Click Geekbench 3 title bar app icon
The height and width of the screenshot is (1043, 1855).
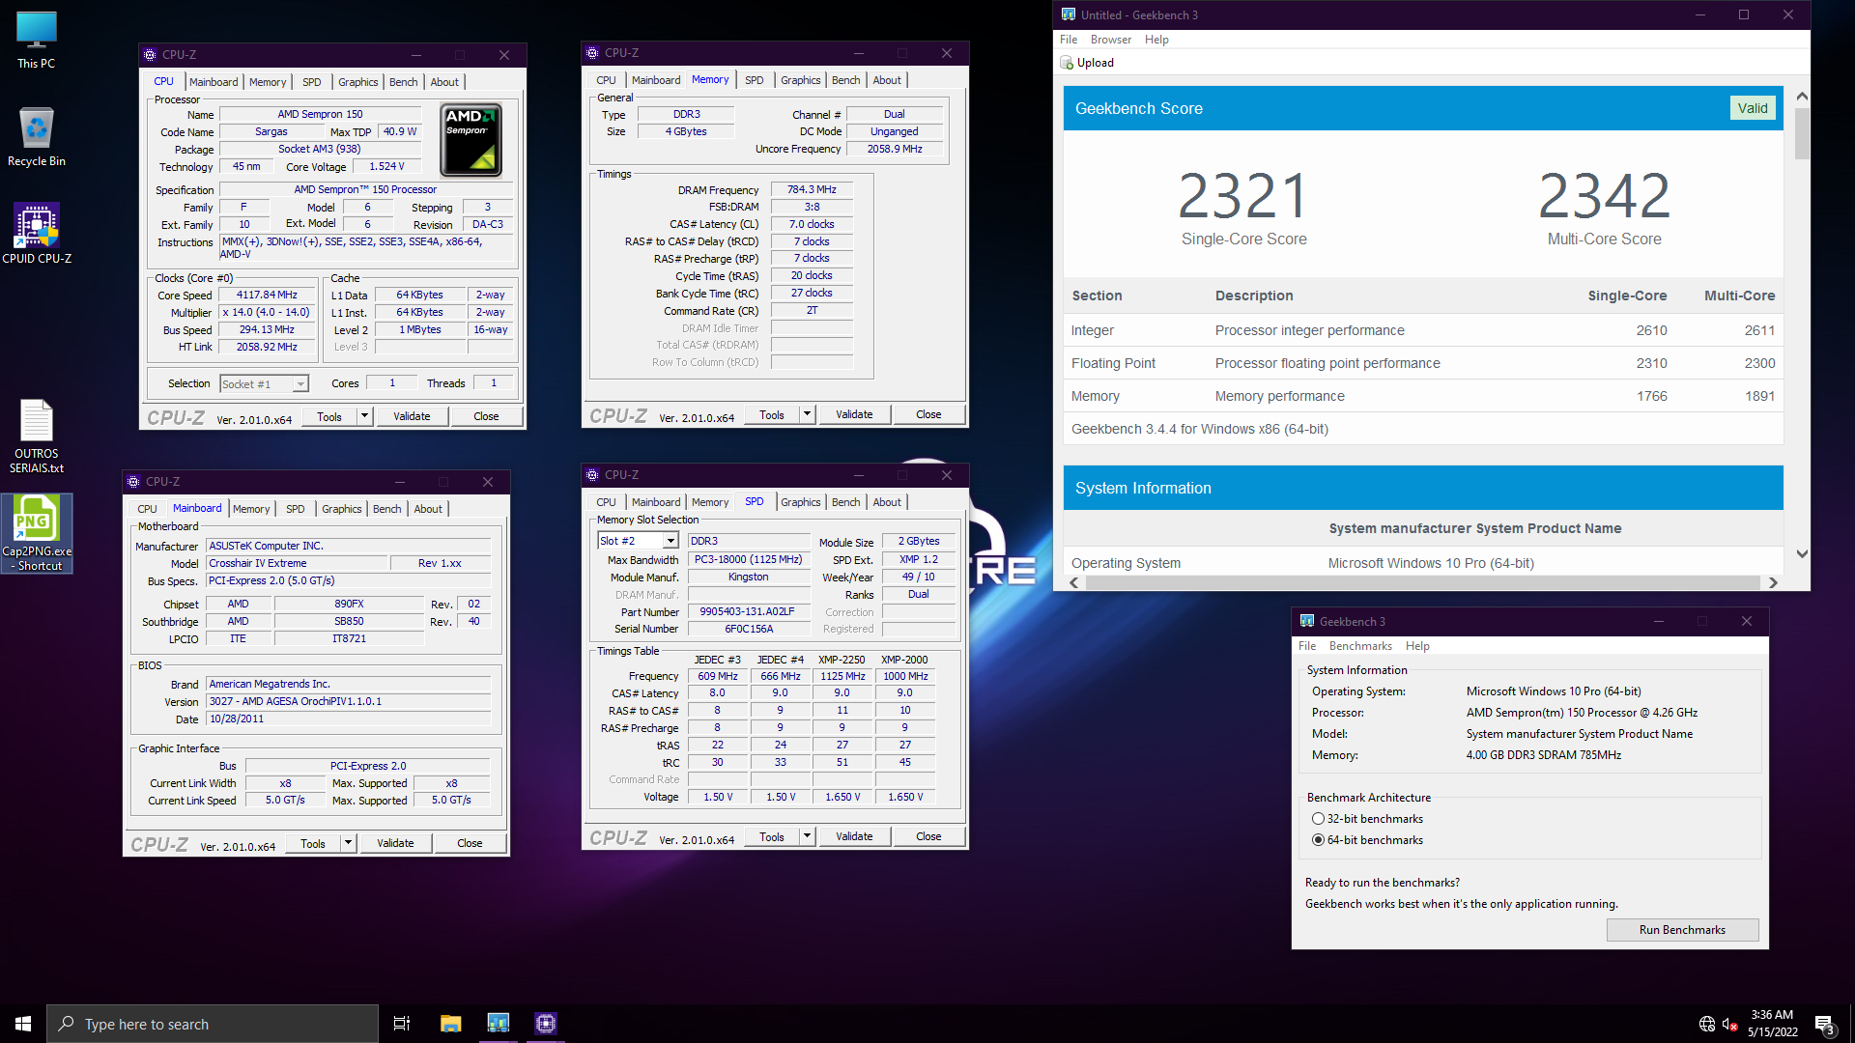pos(1307,621)
